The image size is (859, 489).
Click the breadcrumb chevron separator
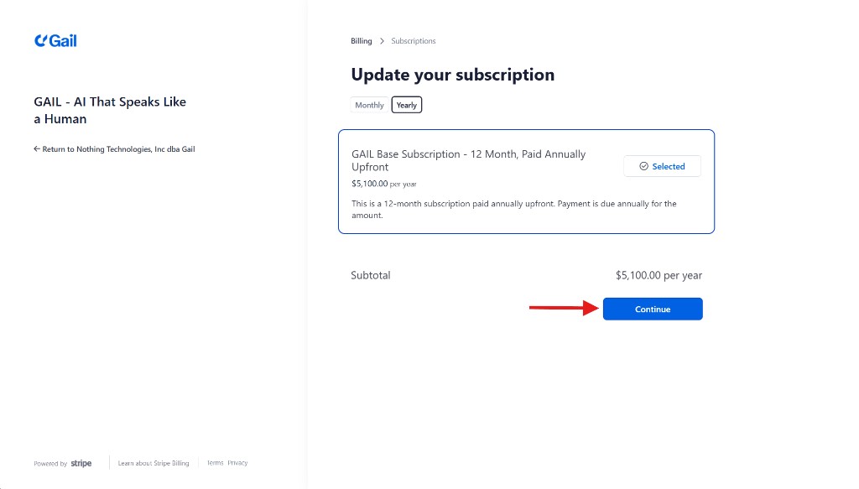pos(380,40)
